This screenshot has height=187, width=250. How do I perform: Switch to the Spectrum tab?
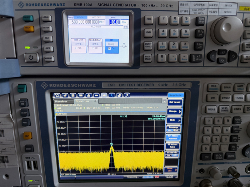pyautogui.click(x=86, y=101)
